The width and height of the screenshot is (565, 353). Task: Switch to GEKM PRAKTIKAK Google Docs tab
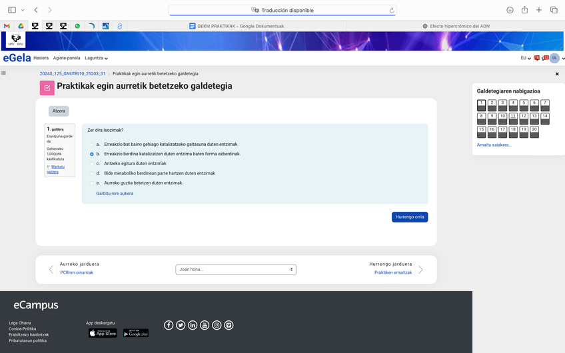tap(237, 26)
